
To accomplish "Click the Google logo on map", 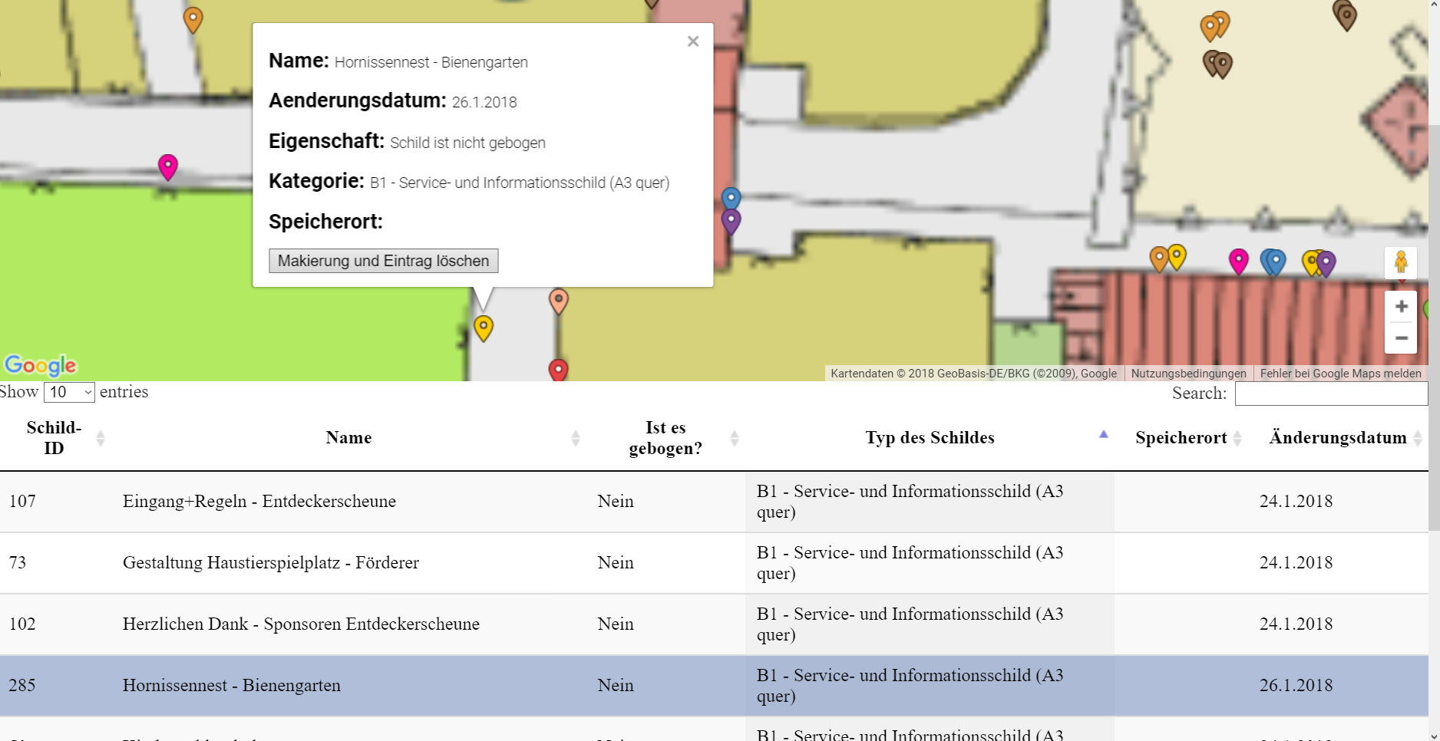I will [41, 365].
